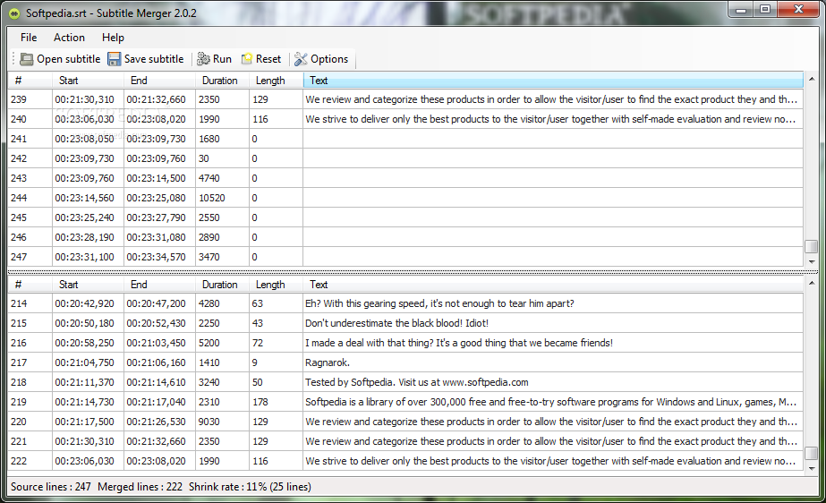Select row 216 'I made a deal with that thing'
This screenshot has height=503, width=826.
pos(405,343)
